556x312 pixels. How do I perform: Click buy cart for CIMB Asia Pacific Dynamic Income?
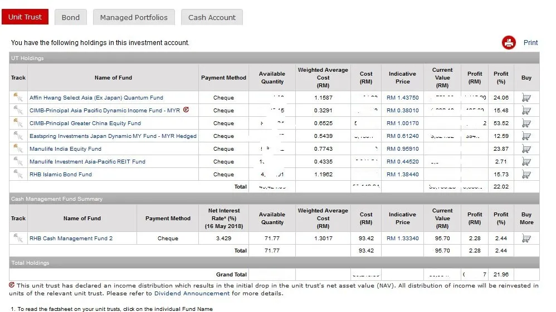pos(526,110)
